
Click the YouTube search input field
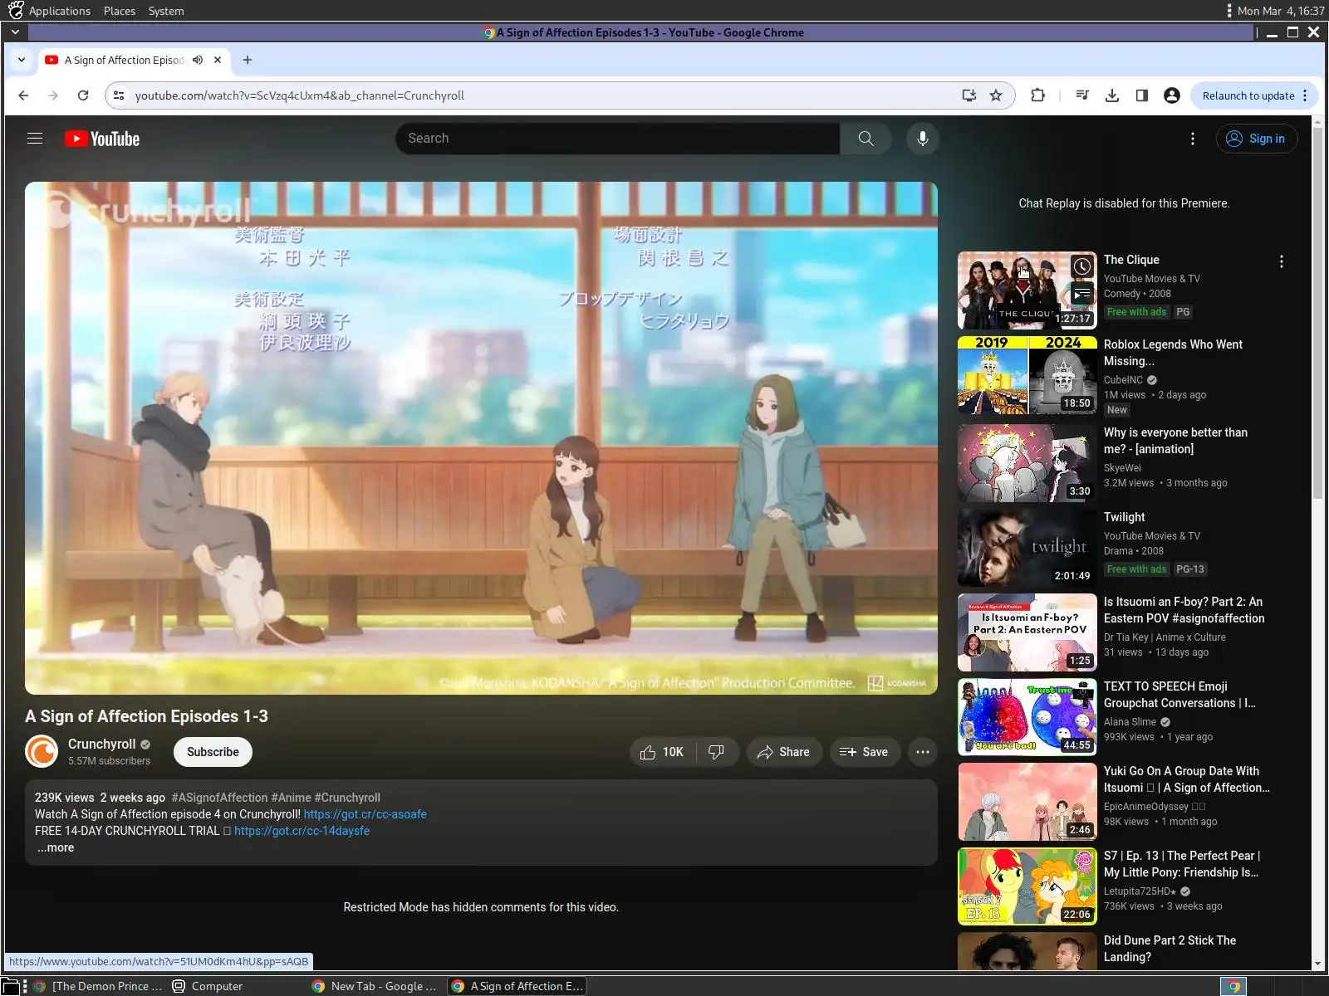617,139
